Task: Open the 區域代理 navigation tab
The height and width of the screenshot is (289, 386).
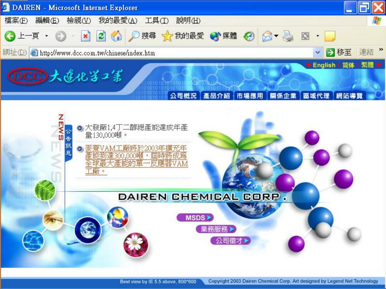Action: click(316, 96)
